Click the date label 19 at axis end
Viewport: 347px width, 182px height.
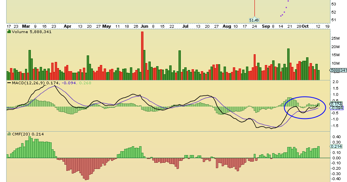327,26
